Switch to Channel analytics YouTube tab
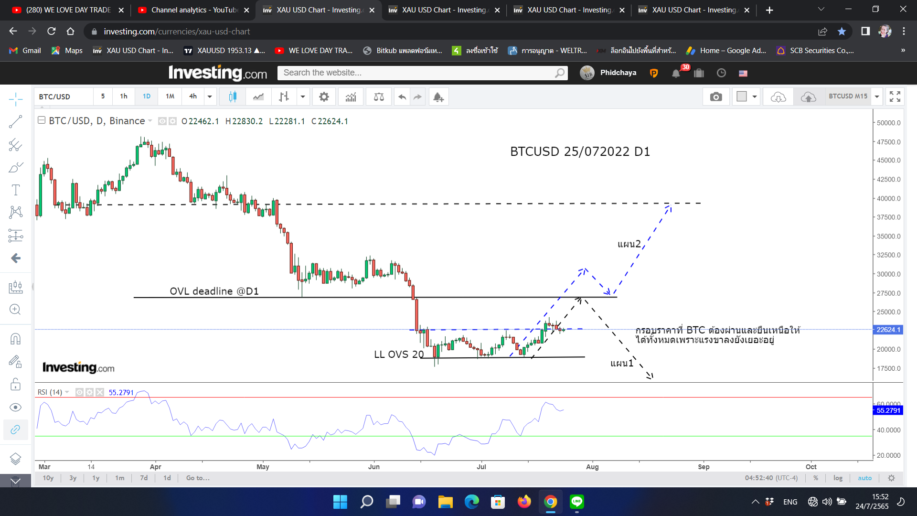 coord(193,10)
